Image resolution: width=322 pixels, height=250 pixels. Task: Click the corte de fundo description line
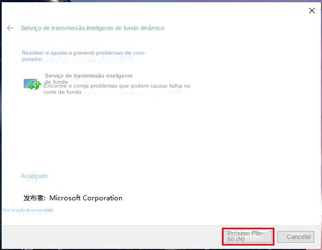(x=62, y=92)
